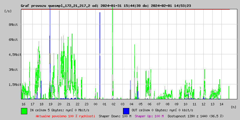Select the 8Mbit label on the y-axis
The height and width of the screenshot is (120, 240).
(x=13, y=25)
